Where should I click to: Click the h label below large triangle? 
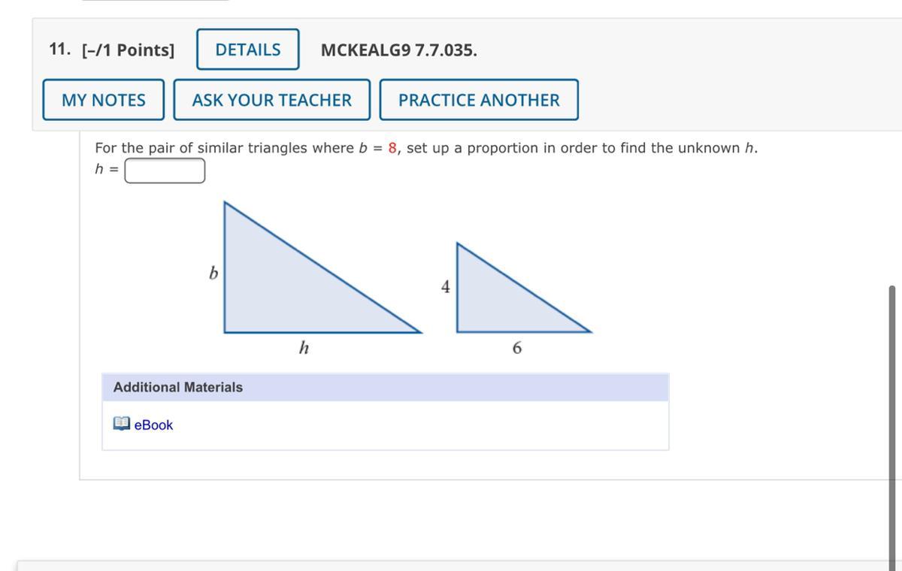(x=304, y=348)
